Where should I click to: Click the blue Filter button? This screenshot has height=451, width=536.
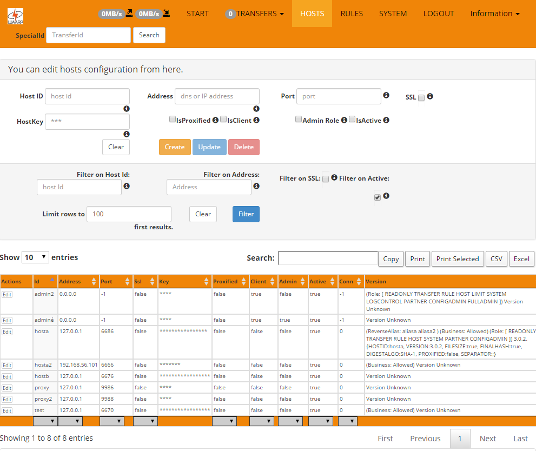click(246, 214)
